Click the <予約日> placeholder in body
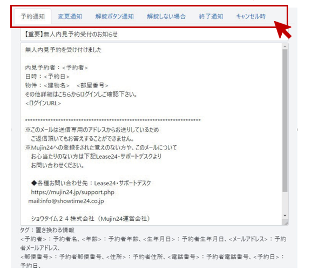The image size is (312, 270). (x=57, y=77)
